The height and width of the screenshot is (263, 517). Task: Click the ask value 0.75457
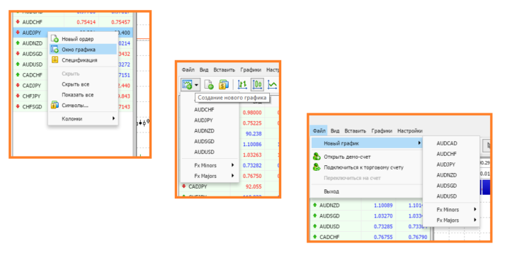click(x=120, y=22)
